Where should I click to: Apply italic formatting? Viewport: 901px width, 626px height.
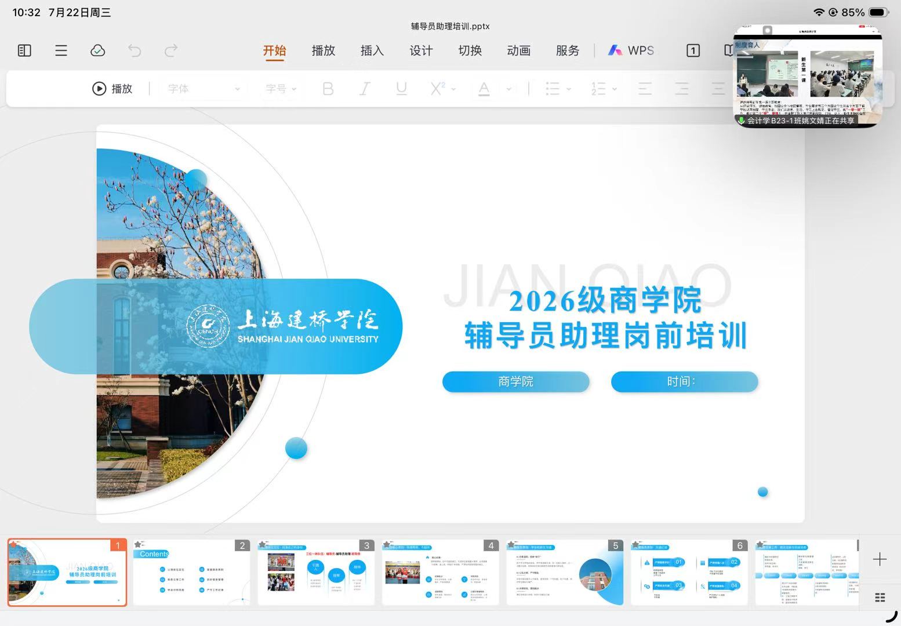click(x=365, y=89)
